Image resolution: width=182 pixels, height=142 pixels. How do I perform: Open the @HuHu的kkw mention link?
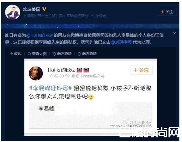click(39, 35)
